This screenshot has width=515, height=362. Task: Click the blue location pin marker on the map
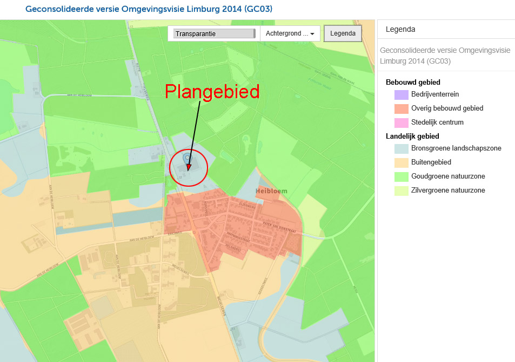tap(188, 158)
